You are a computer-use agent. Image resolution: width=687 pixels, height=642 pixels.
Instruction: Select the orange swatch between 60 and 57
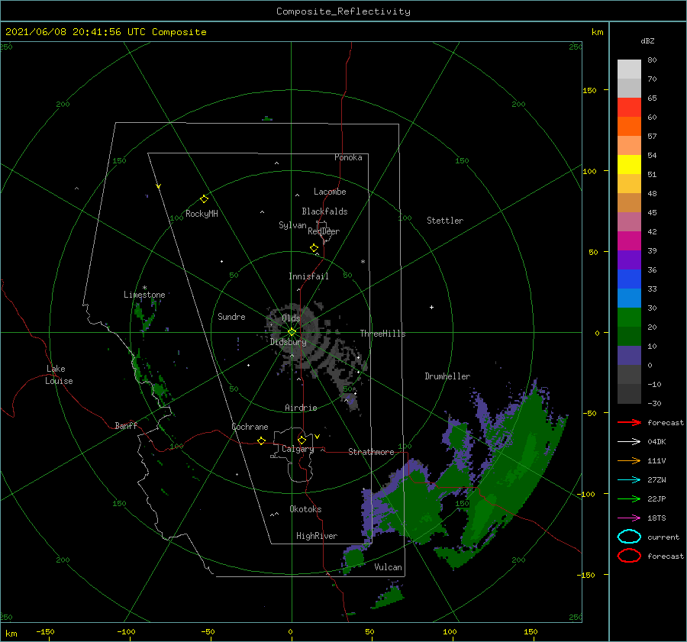coord(629,127)
